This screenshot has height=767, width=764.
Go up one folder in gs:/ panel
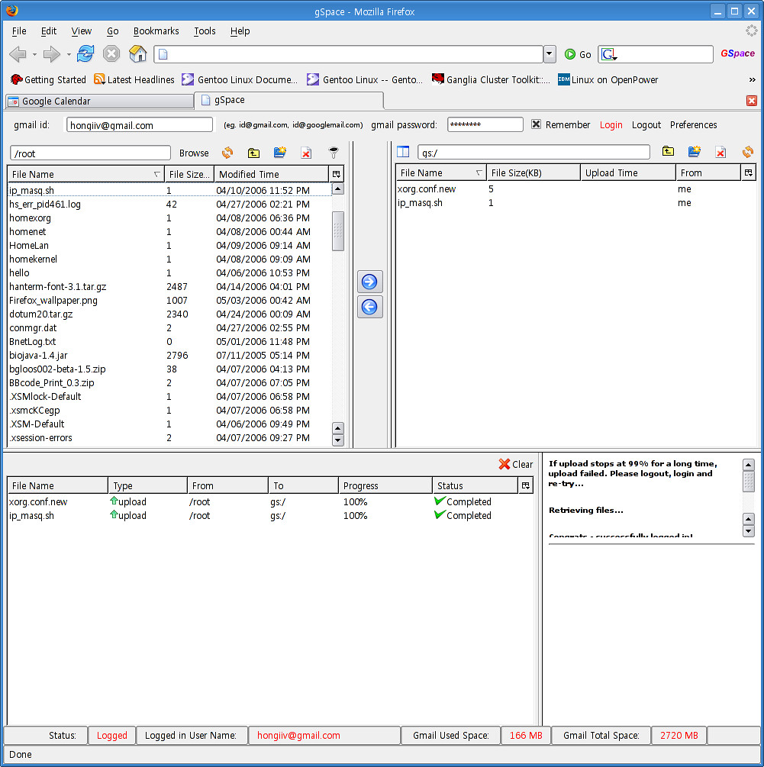click(x=668, y=152)
